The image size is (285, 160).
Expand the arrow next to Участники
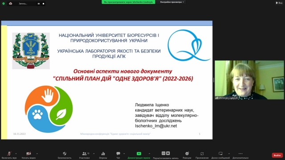tap(94, 154)
